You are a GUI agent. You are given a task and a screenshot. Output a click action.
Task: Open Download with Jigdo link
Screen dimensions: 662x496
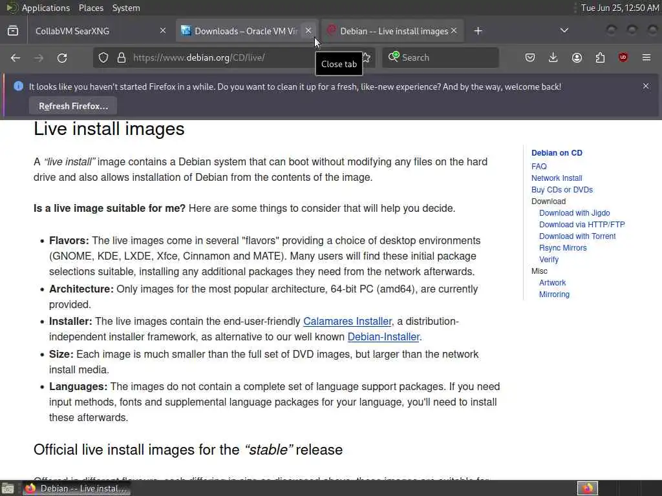tap(574, 213)
